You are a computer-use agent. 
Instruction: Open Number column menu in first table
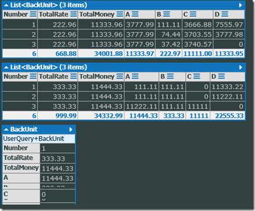pyautogui.click(x=33, y=14)
